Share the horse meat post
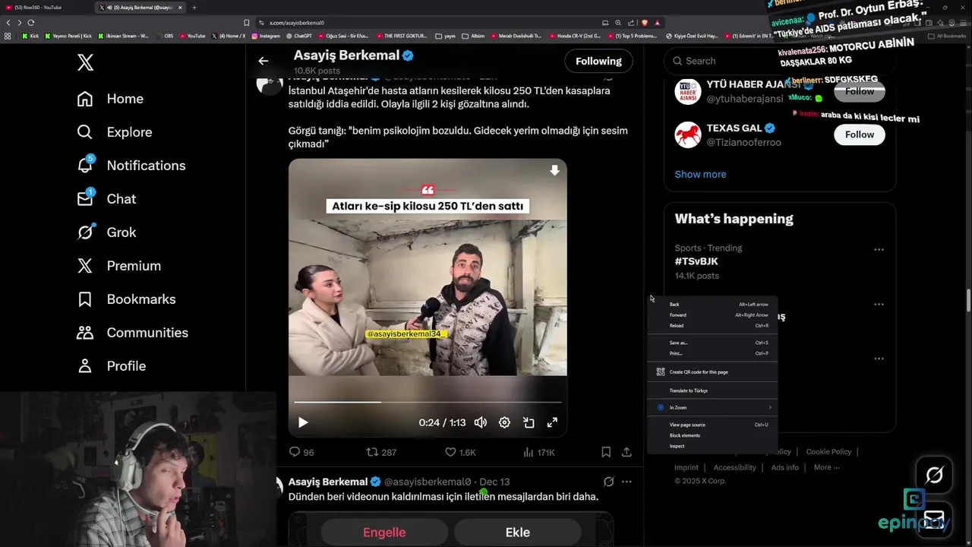Image resolution: width=972 pixels, height=547 pixels. pos(626,452)
